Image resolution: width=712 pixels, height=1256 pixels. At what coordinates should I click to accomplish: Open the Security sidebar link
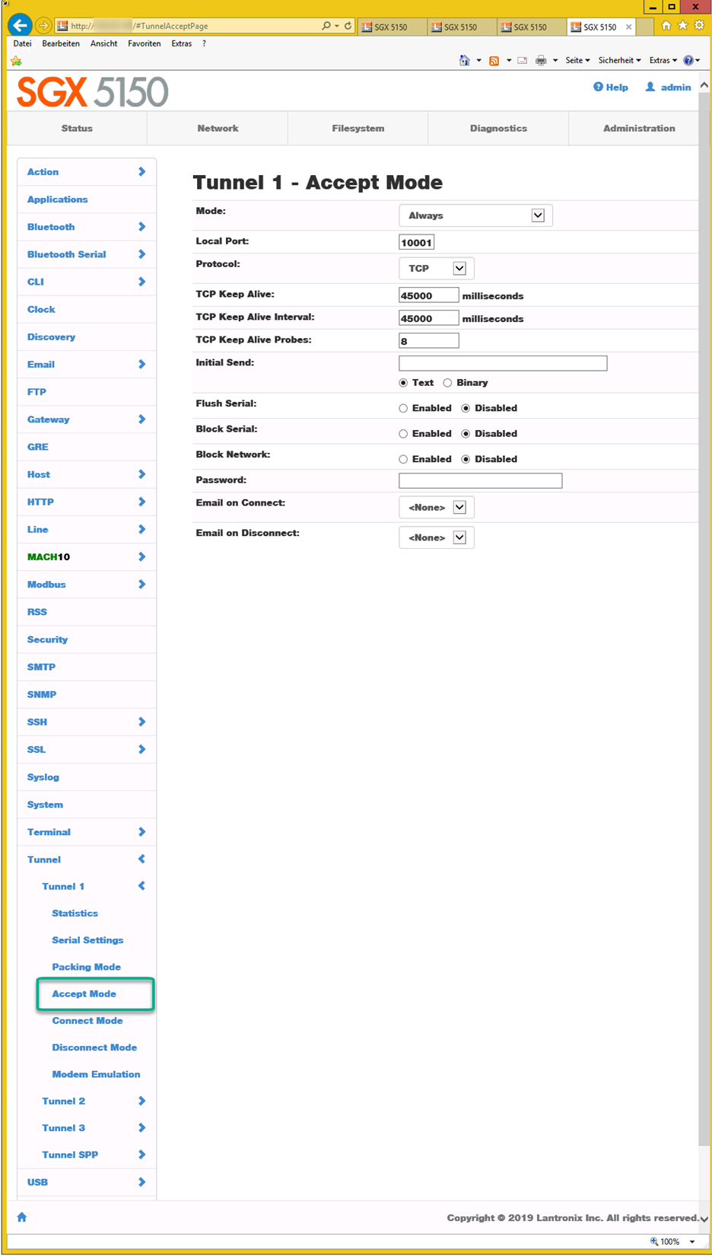pos(47,639)
